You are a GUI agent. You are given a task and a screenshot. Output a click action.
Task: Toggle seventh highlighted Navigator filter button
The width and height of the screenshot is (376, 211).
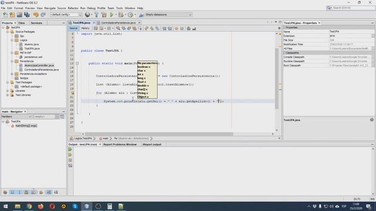[49, 192]
